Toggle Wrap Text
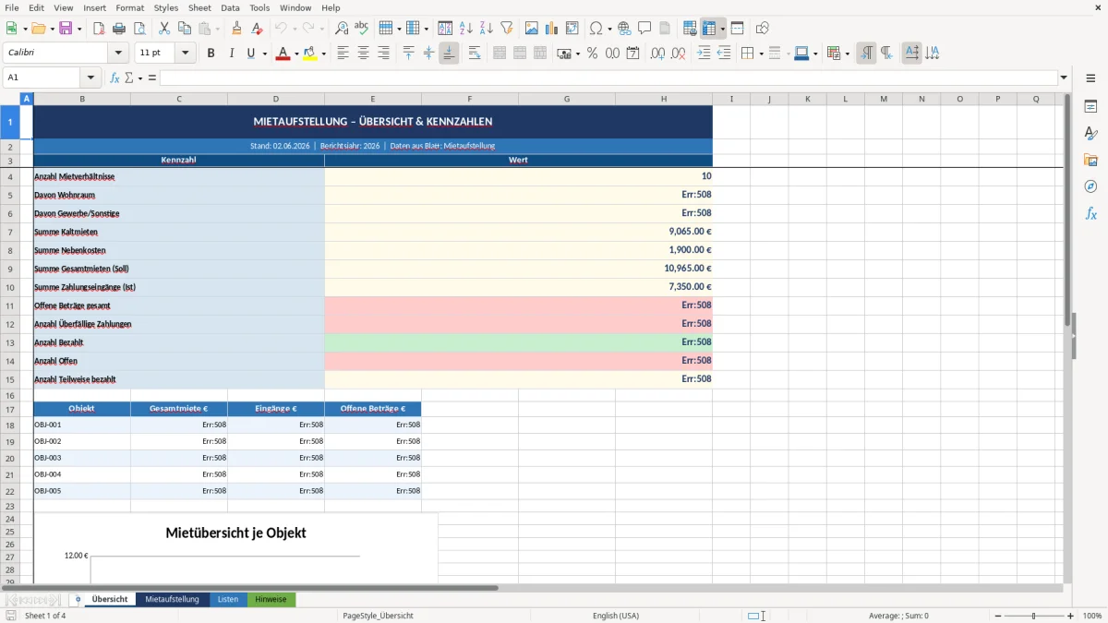 click(475, 54)
